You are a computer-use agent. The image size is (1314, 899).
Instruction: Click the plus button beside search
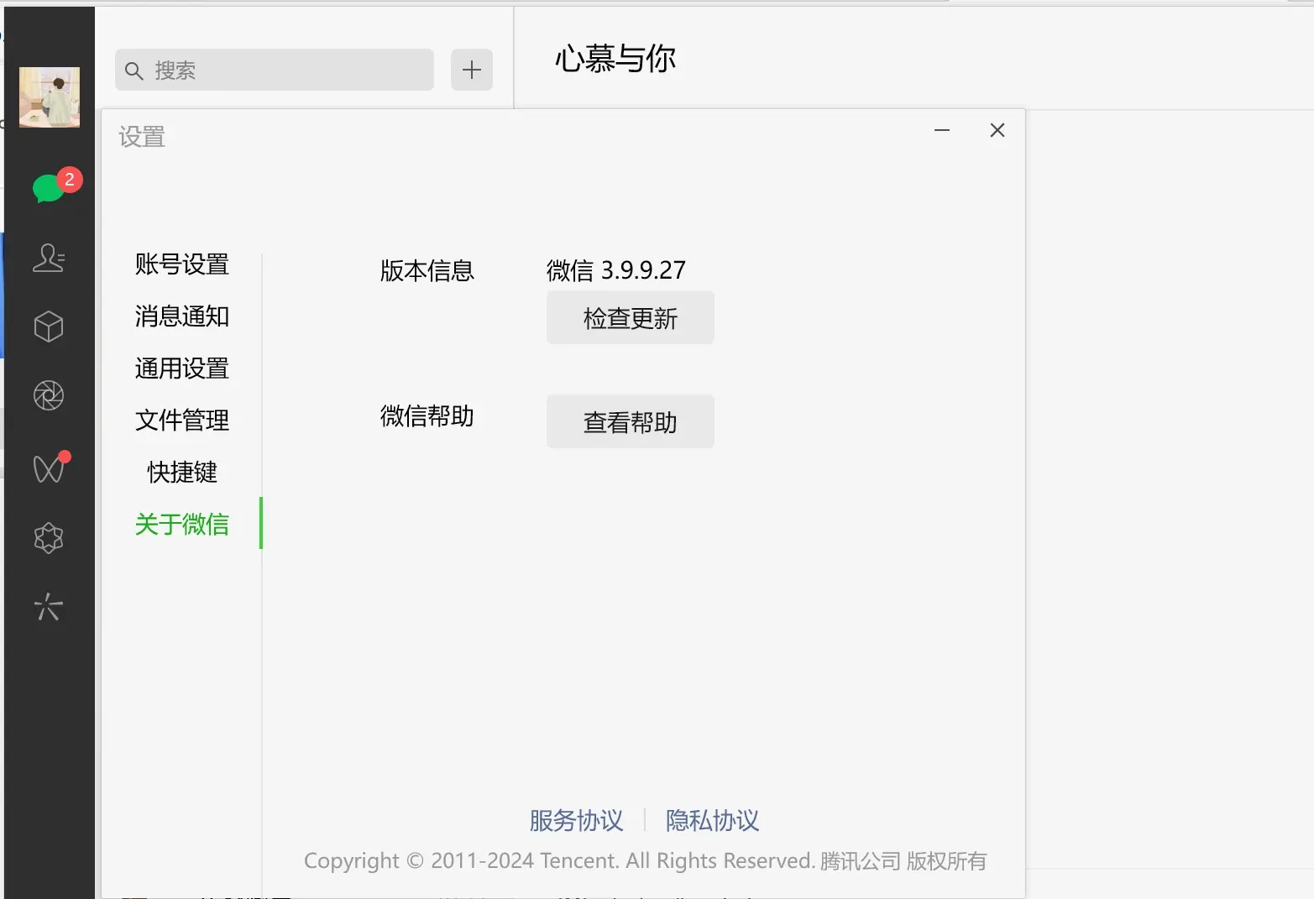472,70
